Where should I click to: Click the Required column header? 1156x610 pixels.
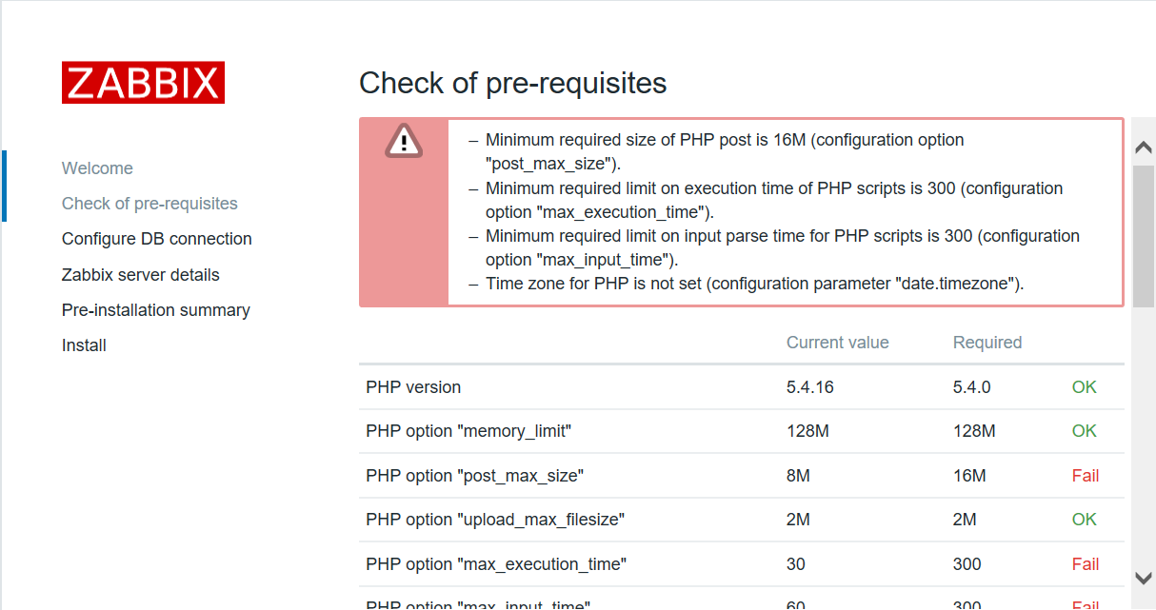[987, 343]
